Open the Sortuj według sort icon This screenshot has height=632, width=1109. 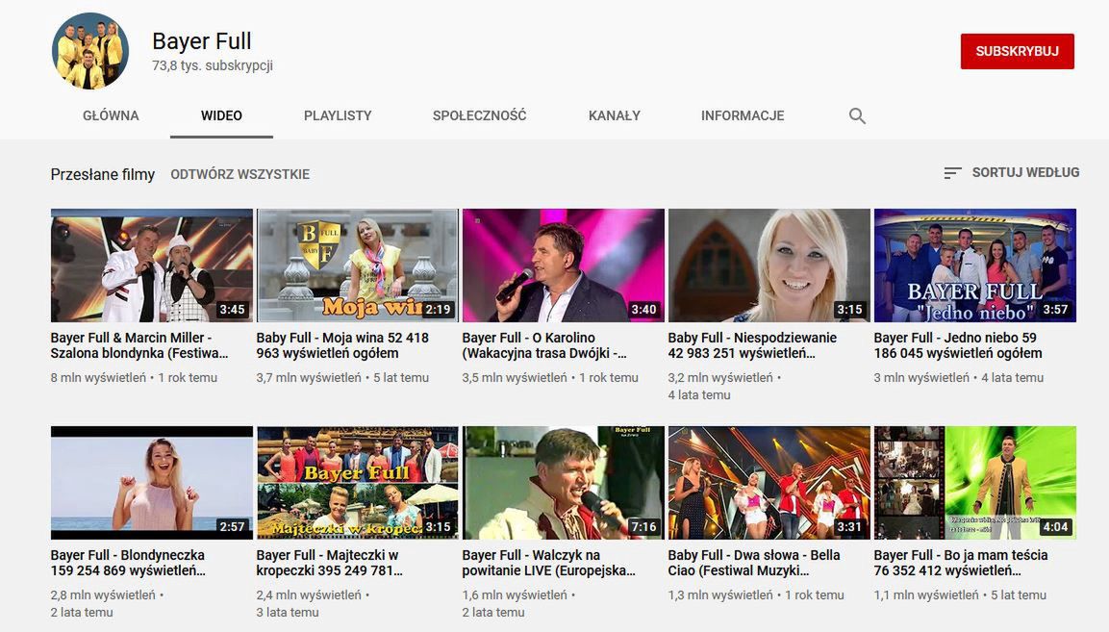[x=952, y=173]
